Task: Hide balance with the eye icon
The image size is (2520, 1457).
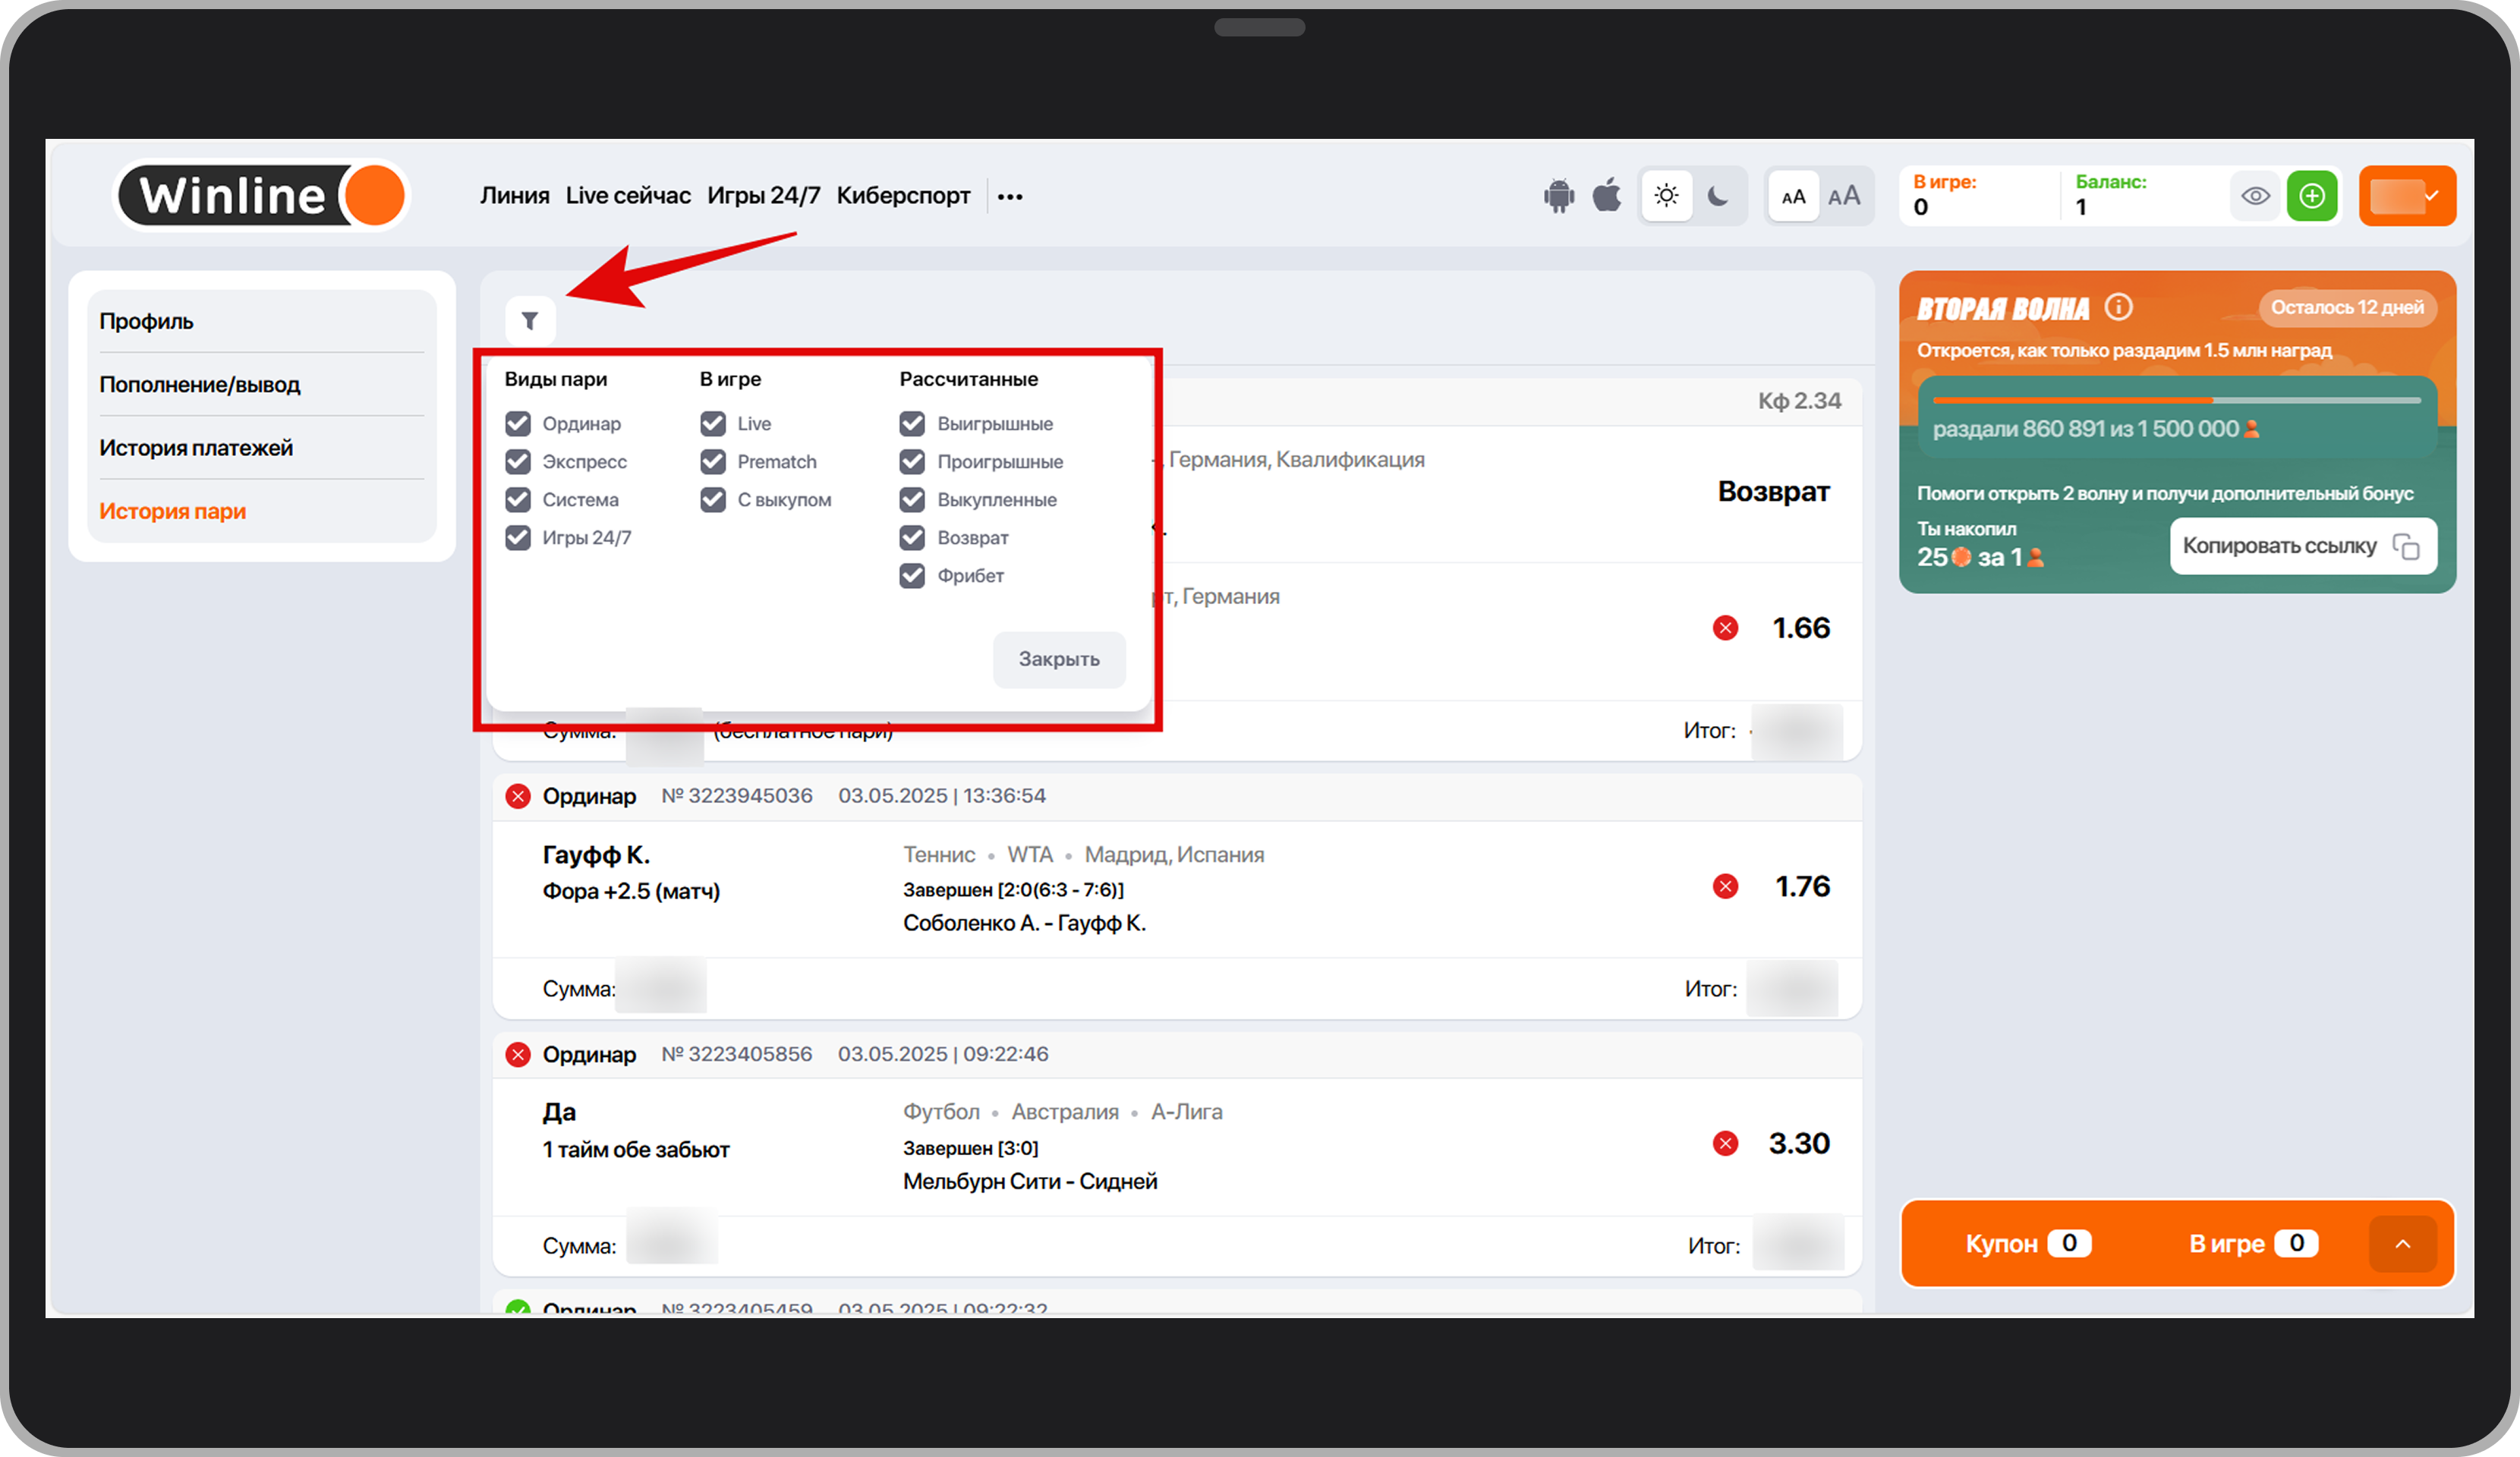Action: pyautogui.click(x=2255, y=196)
